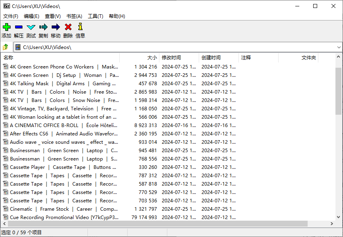Click the 复制 (Copy) toolbar icon
Screen dimensions: 343x237
pyautogui.click(x=43, y=27)
